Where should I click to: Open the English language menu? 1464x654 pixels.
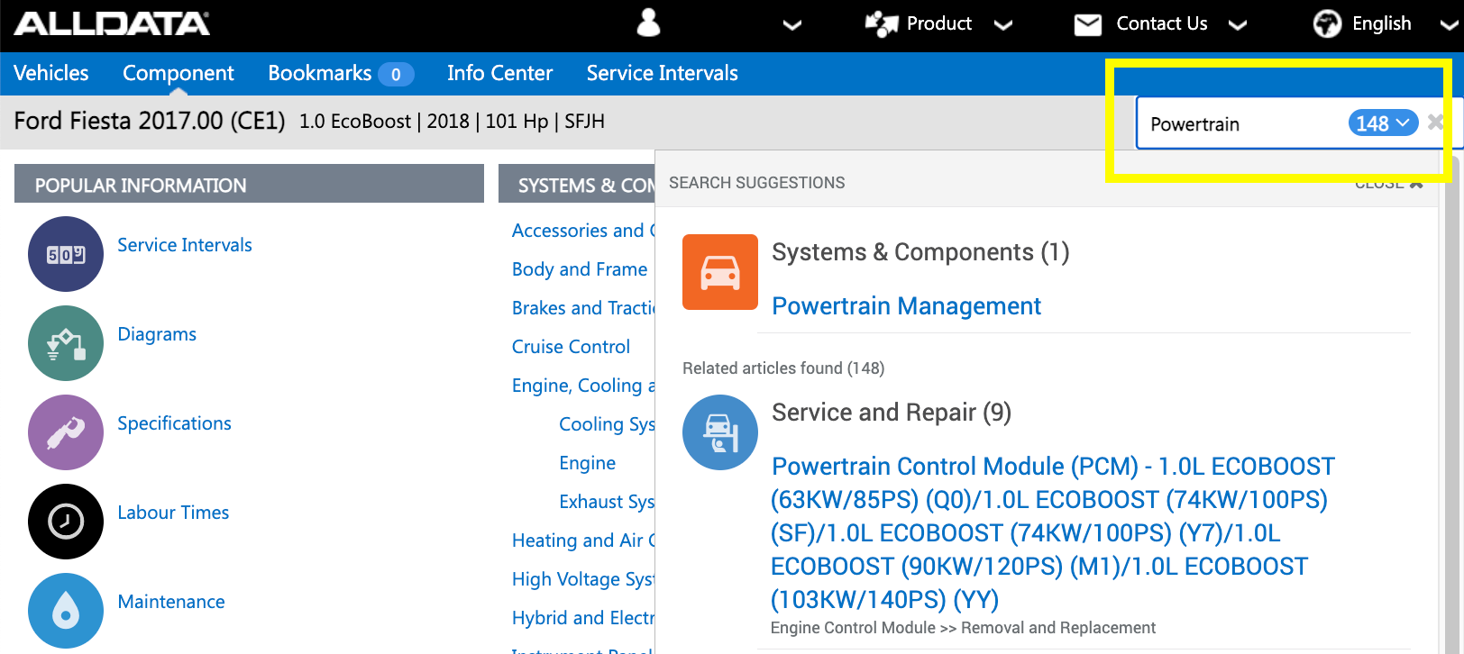(x=1381, y=23)
